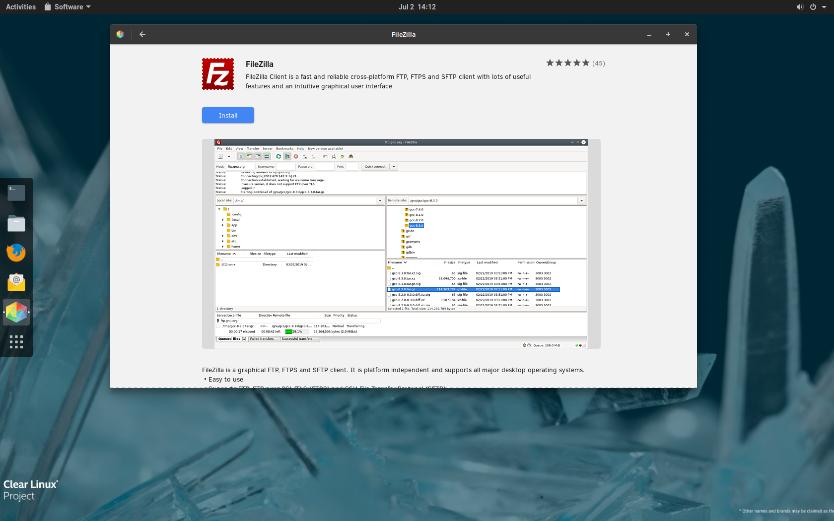
Task: Click the FileZilla Fz app icon
Action: [x=218, y=74]
